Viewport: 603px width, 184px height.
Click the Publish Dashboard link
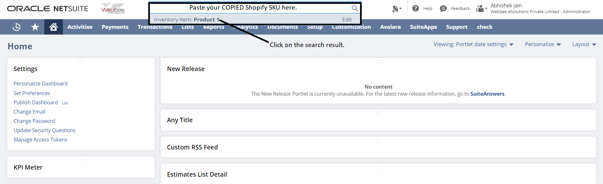click(x=36, y=102)
